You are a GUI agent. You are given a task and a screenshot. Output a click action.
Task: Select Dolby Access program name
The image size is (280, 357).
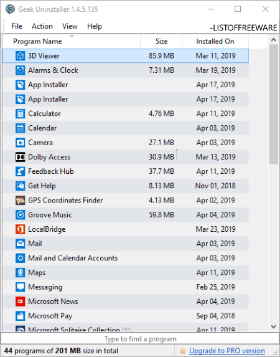[x=49, y=157]
